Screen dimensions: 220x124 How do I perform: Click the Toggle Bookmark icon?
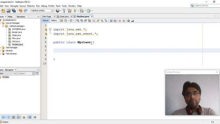pos(106,21)
